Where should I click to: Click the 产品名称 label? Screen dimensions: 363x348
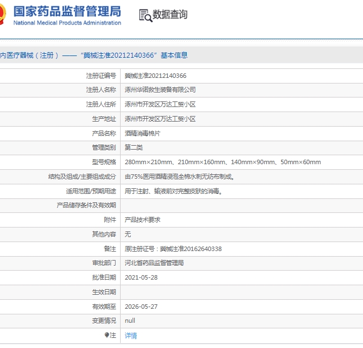(104, 133)
